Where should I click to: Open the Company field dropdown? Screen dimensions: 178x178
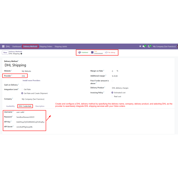coord(33,99)
